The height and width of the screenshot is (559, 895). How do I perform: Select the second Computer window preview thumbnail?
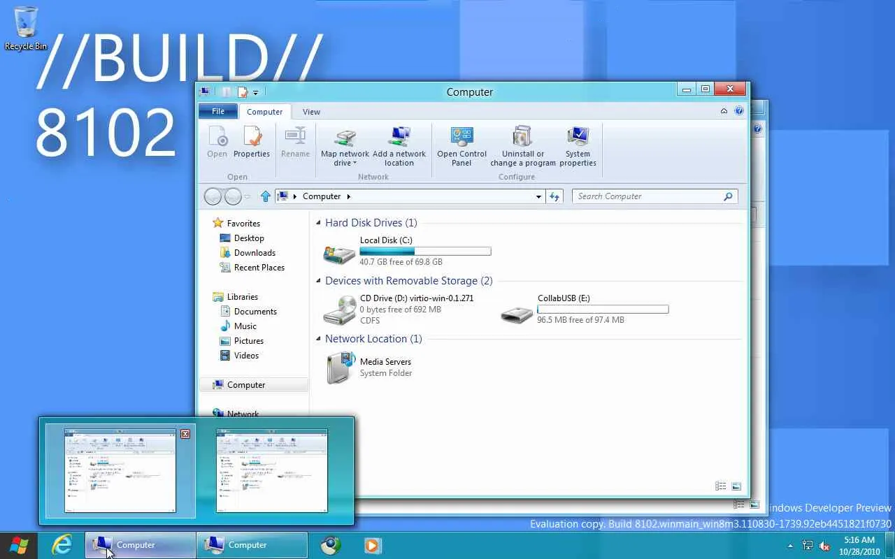pos(272,471)
